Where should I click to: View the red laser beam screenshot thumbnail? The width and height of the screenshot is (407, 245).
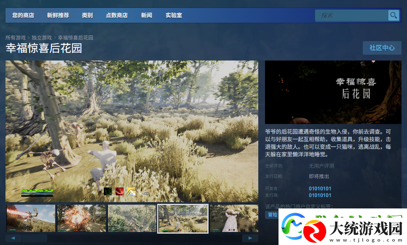(31, 219)
